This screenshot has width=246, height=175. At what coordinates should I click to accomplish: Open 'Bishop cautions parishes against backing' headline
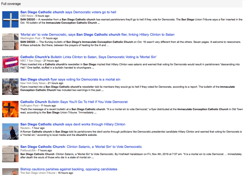point(69,169)
